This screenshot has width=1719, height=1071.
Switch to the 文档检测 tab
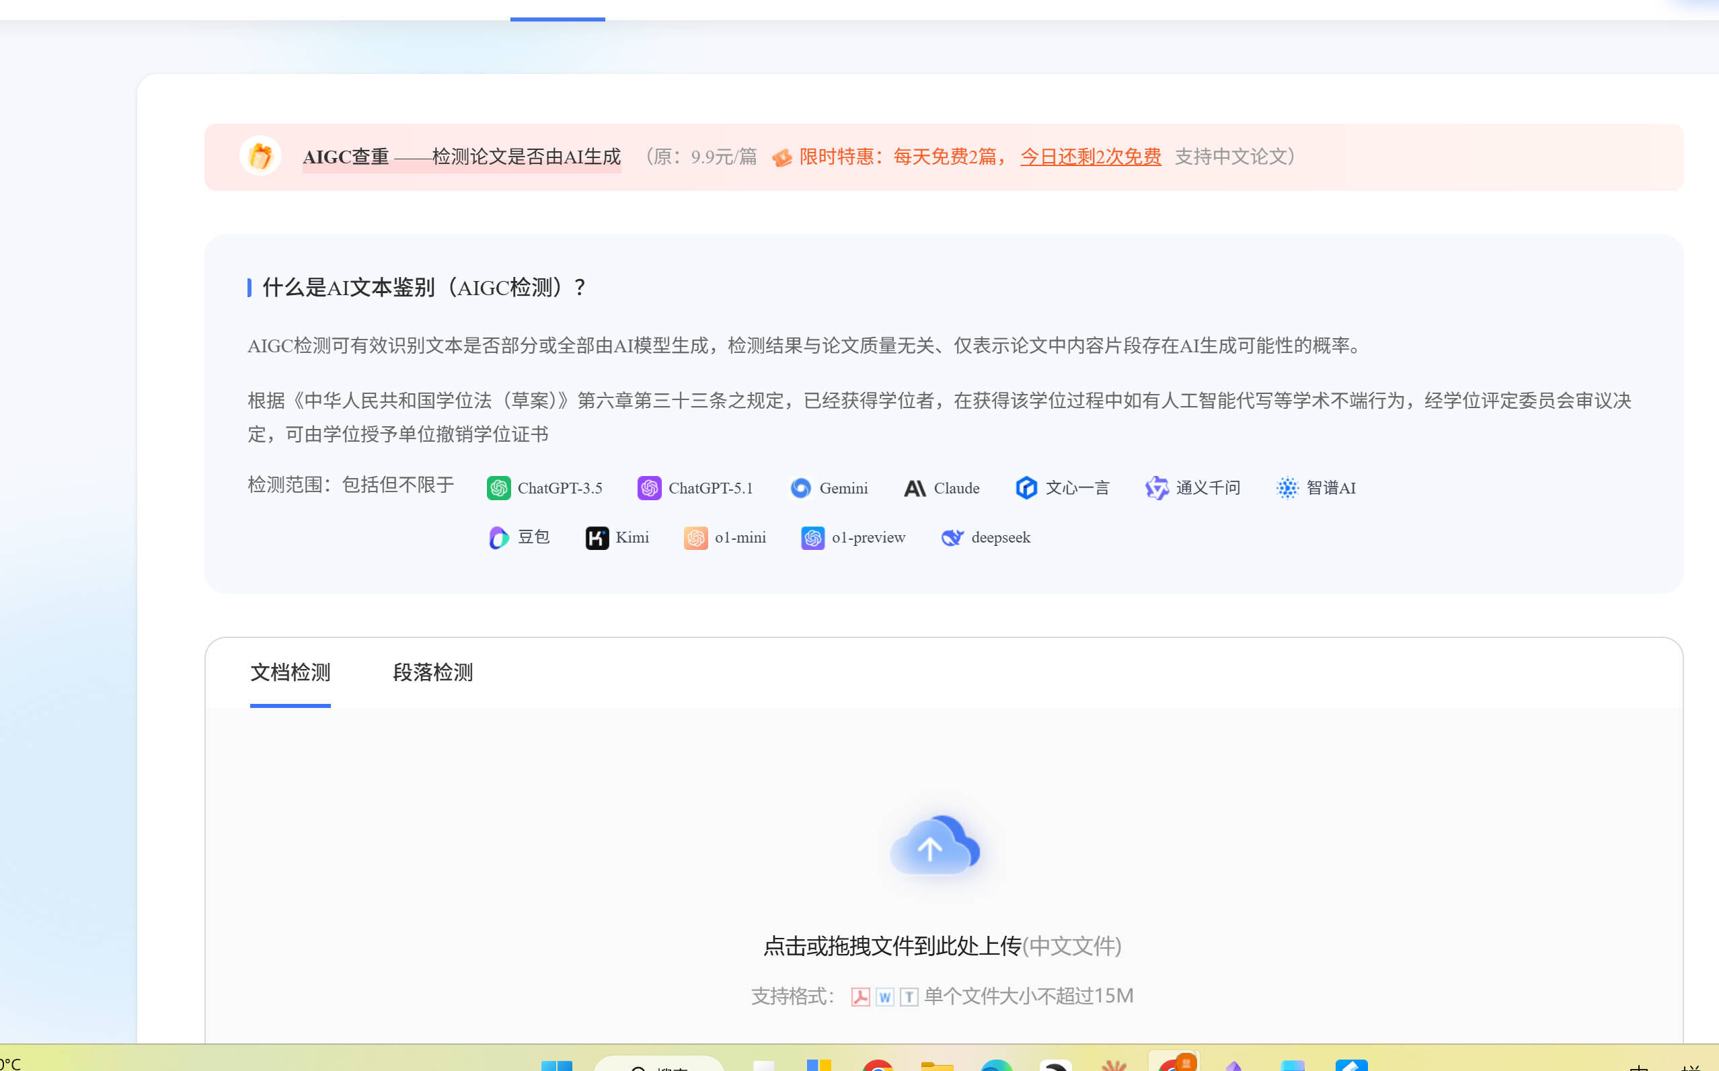291,672
